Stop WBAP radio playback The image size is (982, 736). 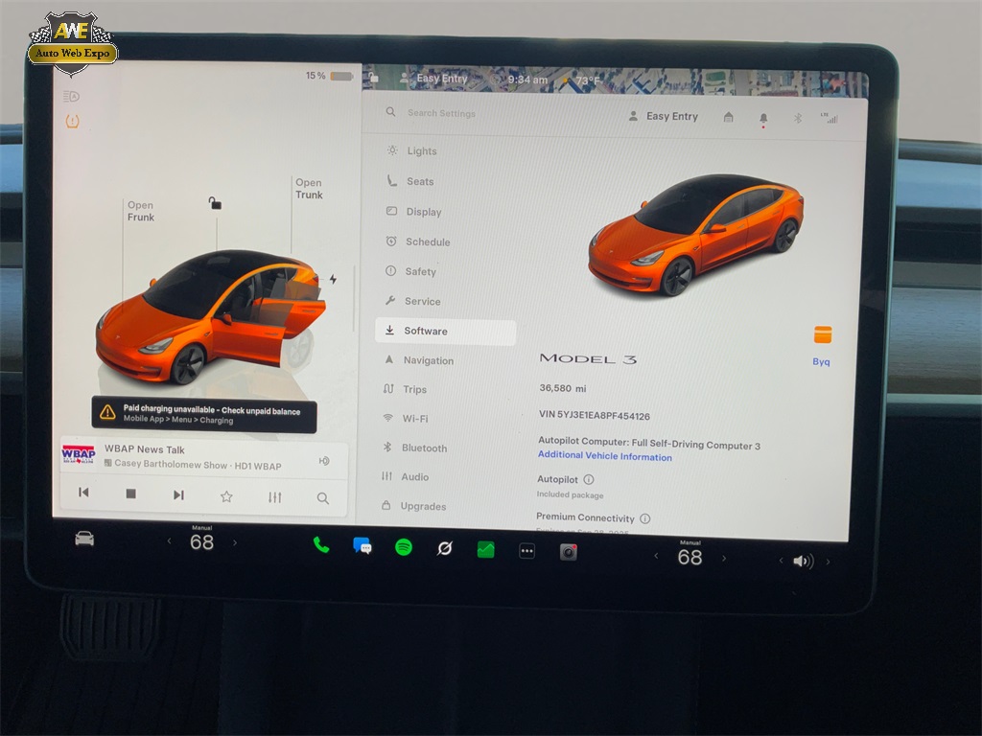[130, 494]
